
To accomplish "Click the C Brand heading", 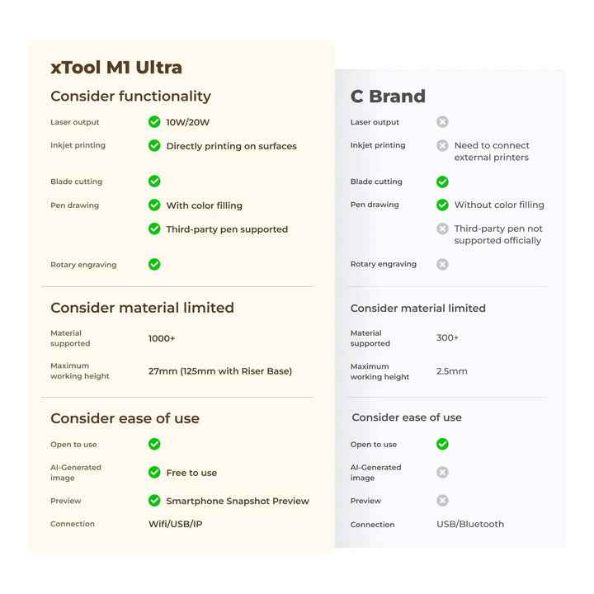I will pos(388,97).
